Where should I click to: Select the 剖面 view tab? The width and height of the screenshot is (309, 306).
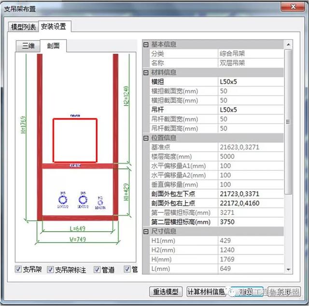pos(53,46)
